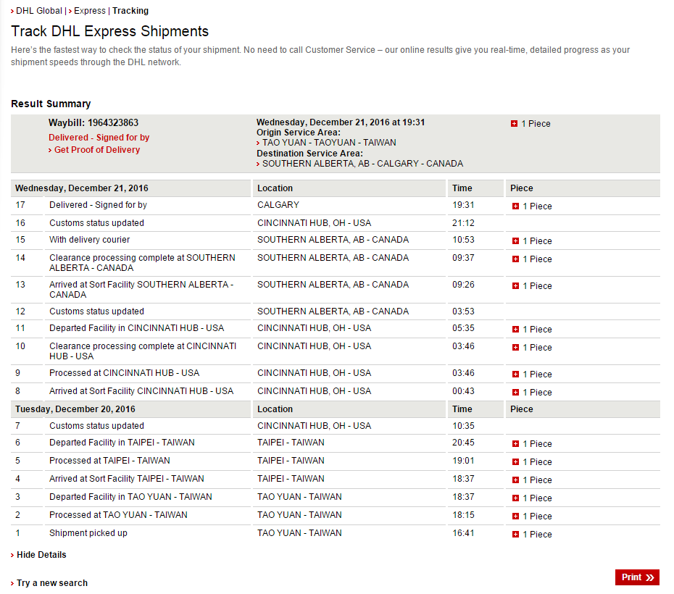Viewport: 674px width, 594px height.
Task: Expand piece plus icon for row 2 Processed Tao Yuan
Action: tap(515, 516)
